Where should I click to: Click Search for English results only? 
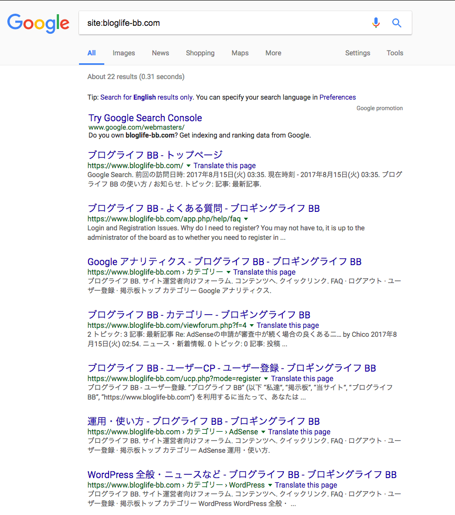pyautogui.click(x=146, y=97)
